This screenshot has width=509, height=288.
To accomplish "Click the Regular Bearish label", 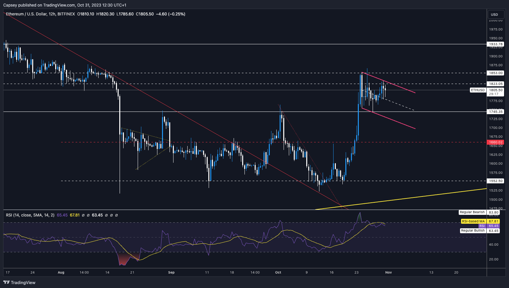I will pyautogui.click(x=472, y=212).
